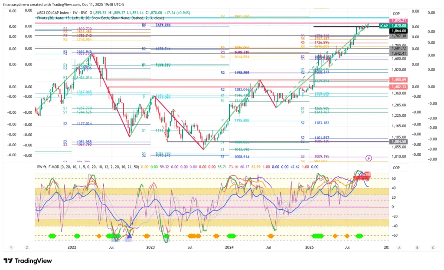
Task: Click the Y scale letter icon
Action: pyautogui.click(x=11, y=247)
